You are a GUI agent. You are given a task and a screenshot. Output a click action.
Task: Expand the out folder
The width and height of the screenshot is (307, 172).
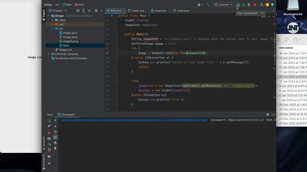pos(52,24)
